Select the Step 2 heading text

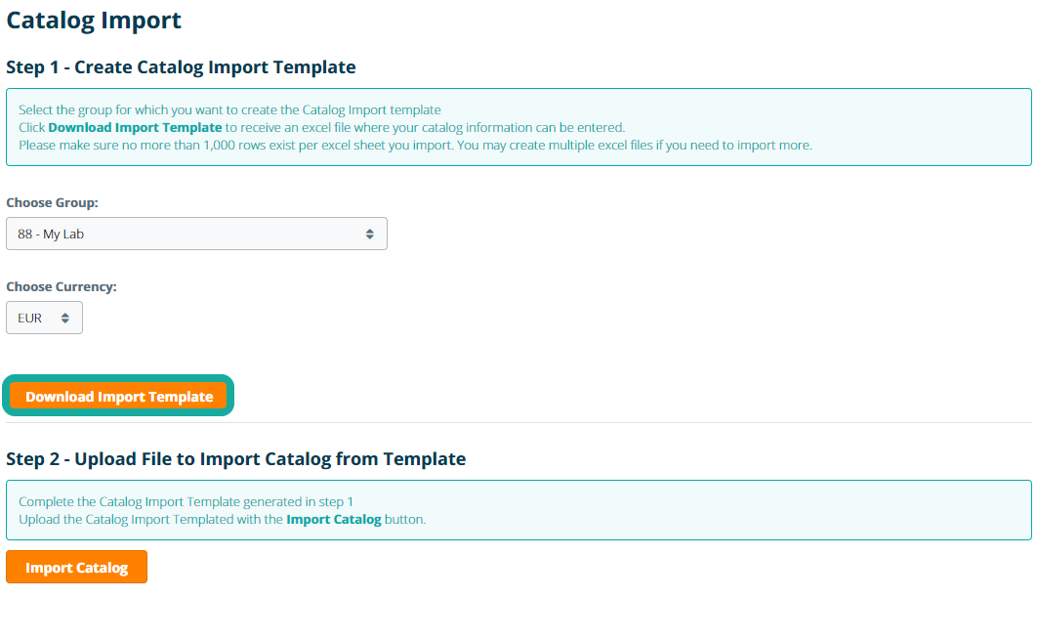coord(235,458)
